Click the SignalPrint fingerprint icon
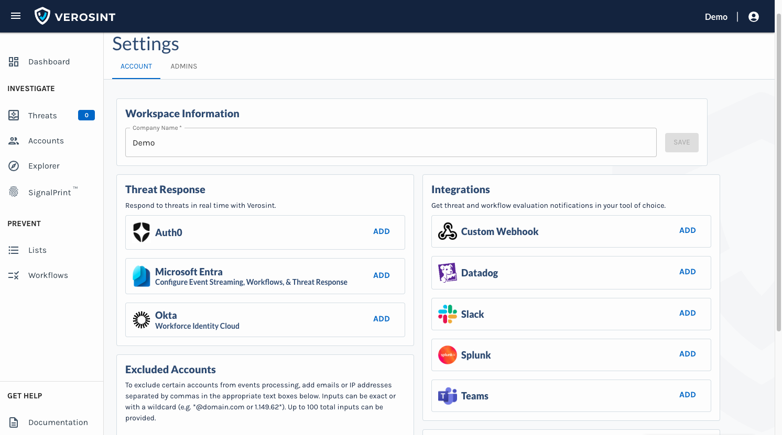782x435 pixels. pos(14,192)
